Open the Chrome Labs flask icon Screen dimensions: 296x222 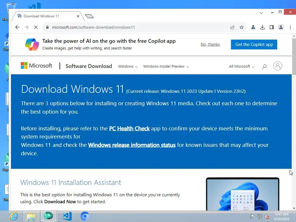pyautogui.click(x=253, y=27)
